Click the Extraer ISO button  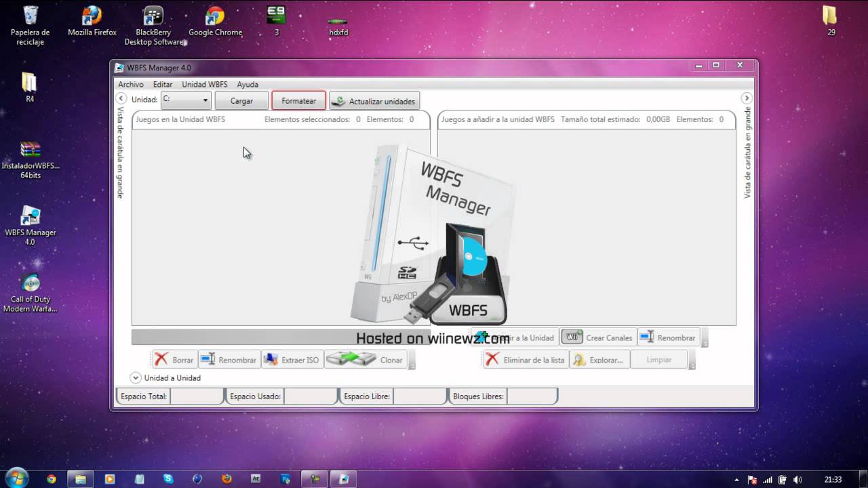click(292, 360)
